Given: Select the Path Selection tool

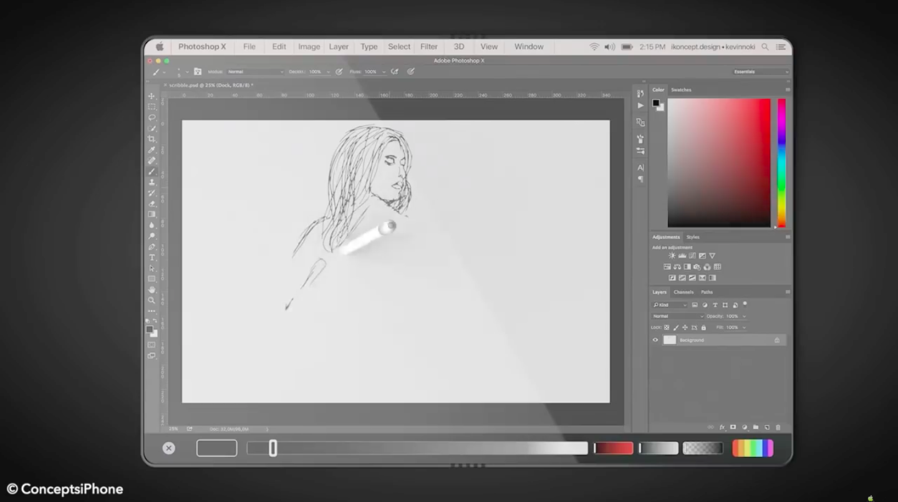Looking at the screenshot, I should 152,268.
